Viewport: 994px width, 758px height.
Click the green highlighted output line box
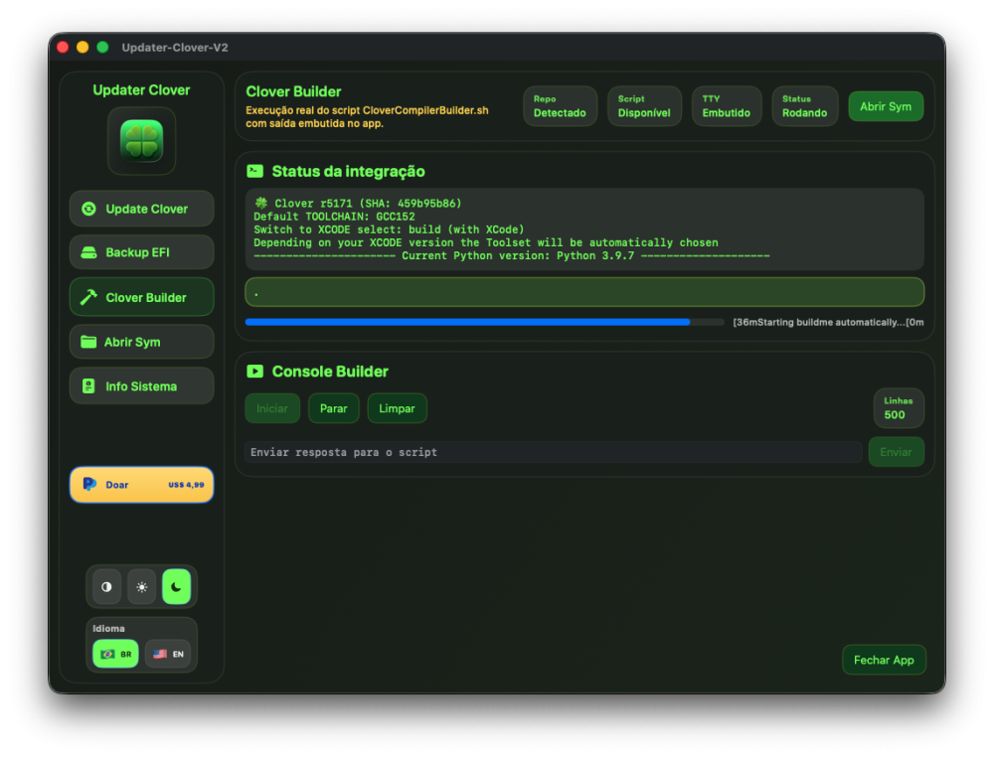584,292
